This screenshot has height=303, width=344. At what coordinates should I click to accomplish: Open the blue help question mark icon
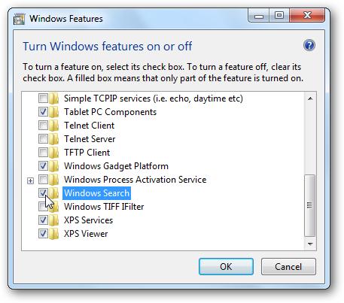click(x=309, y=46)
